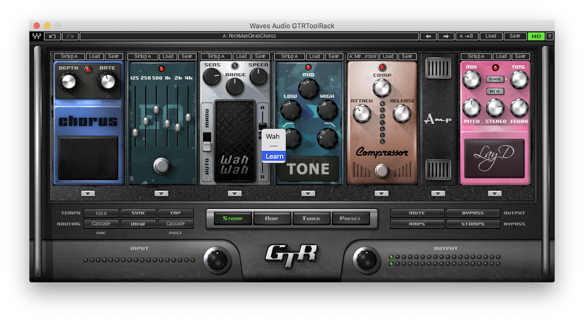Toggle the Wah Wah pedal LED
The image size is (584, 321).
[235, 66]
